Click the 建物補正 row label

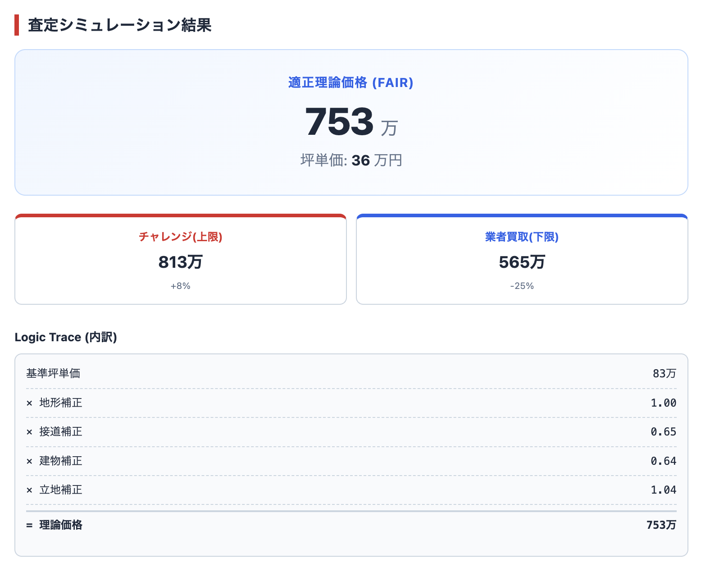coord(61,461)
